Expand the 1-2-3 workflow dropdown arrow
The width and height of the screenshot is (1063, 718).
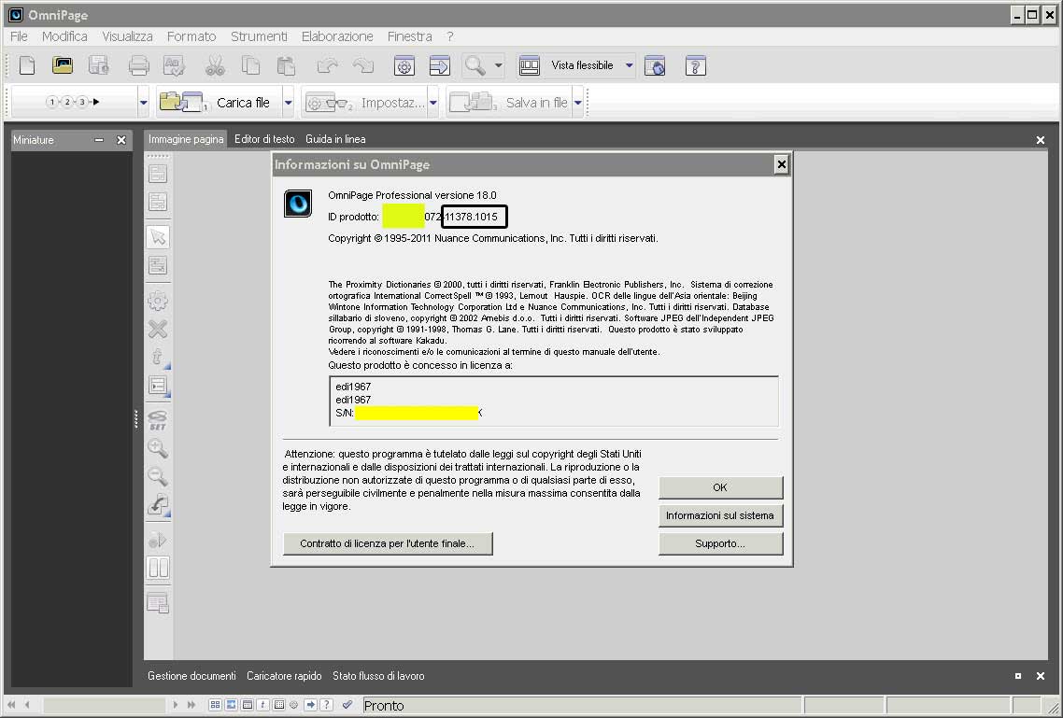143,103
